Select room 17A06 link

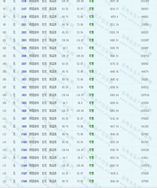[24, 166]
